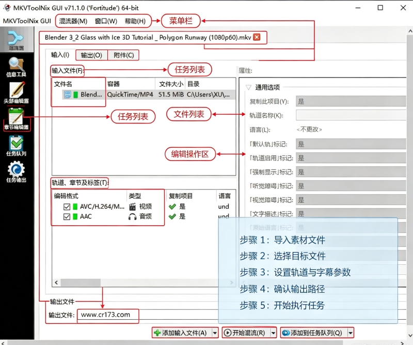
Task: Open the 混流器 multiplexer tool in sidebar
Action: [x=17, y=40]
